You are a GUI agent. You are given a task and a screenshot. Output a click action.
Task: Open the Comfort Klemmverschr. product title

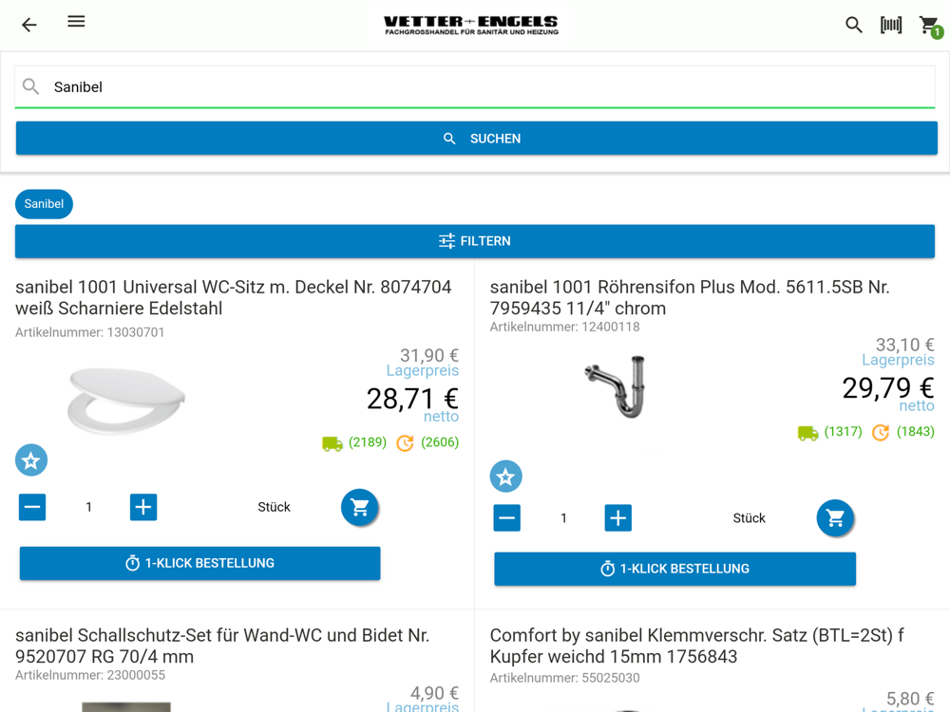tap(696, 646)
